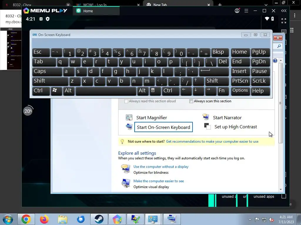The width and height of the screenshot is (301, 225).
Task: Click the Start Narrator icon
Action: [205, 117]
